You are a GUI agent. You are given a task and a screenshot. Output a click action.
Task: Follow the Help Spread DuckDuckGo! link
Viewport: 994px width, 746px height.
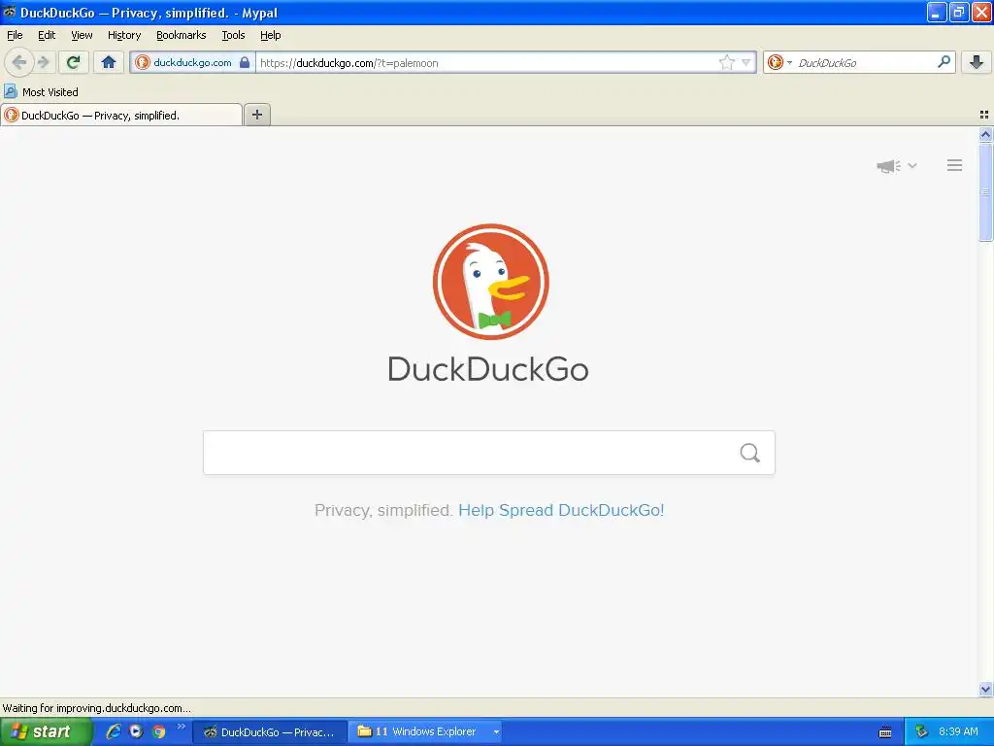(561, 510)
